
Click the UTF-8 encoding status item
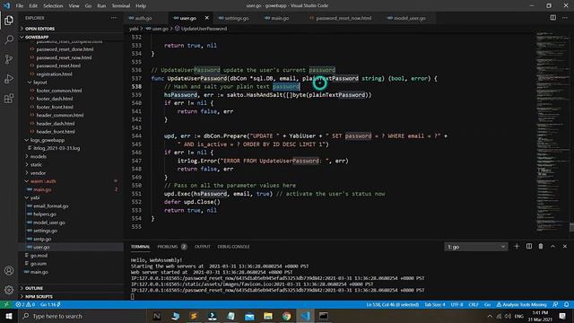pyautogui.click(x=457, y=304)
